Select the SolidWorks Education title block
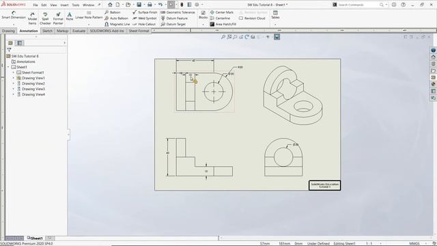 [x=325, y=185]
